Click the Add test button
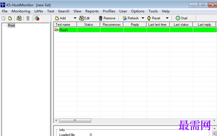Screen dimensions: 217x136 click(60, 18)
